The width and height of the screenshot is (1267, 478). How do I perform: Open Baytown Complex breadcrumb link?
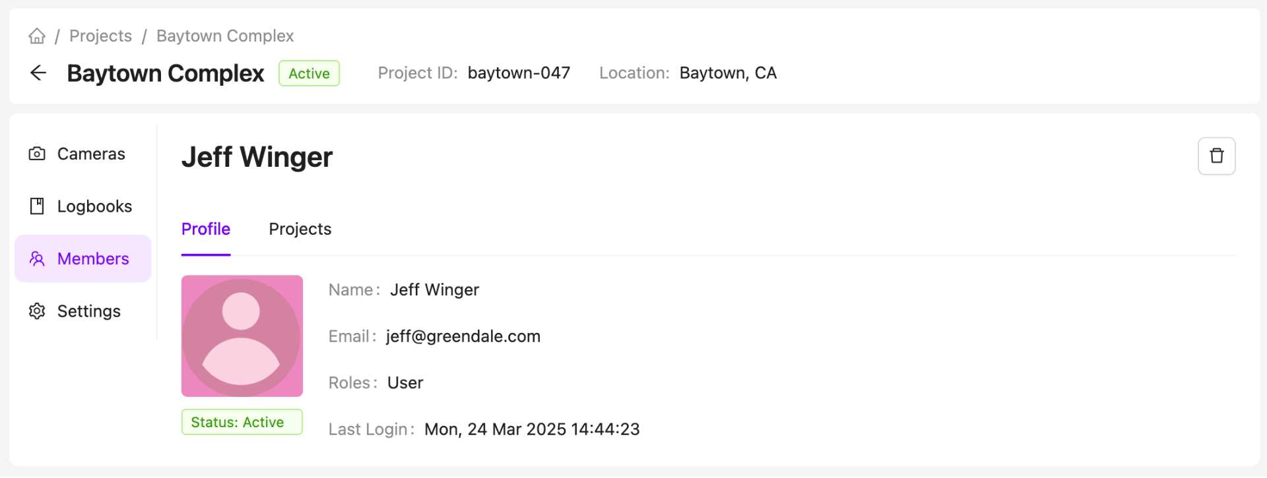click(x=225, y=36)
